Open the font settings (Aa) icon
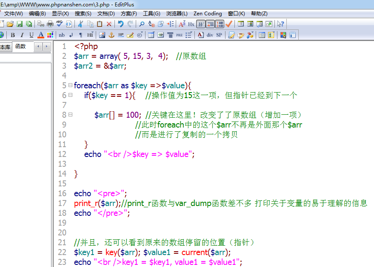This screenshot has height=267, width=374. [182, 24]
